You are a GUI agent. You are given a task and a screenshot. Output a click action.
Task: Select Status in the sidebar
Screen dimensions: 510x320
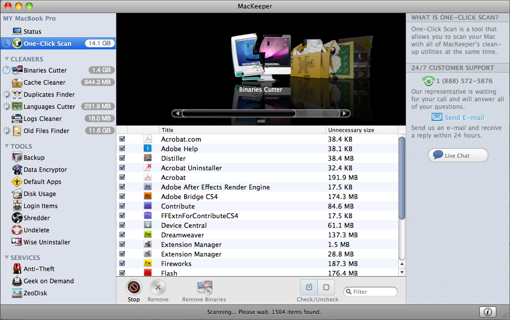(x=32, y=32)
